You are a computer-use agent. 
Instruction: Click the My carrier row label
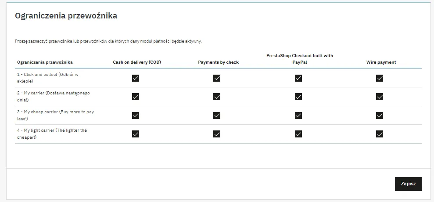[54, 96]
